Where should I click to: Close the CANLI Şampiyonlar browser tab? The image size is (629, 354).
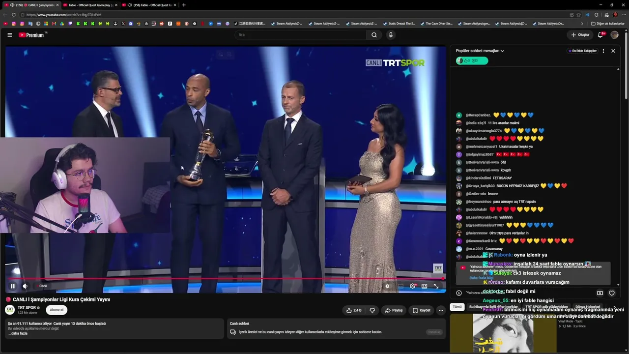pyautogui.click(x=57, y=5)
